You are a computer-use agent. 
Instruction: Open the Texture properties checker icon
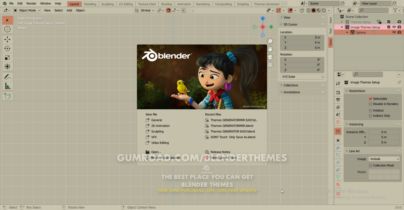click(x=338, y=194)
